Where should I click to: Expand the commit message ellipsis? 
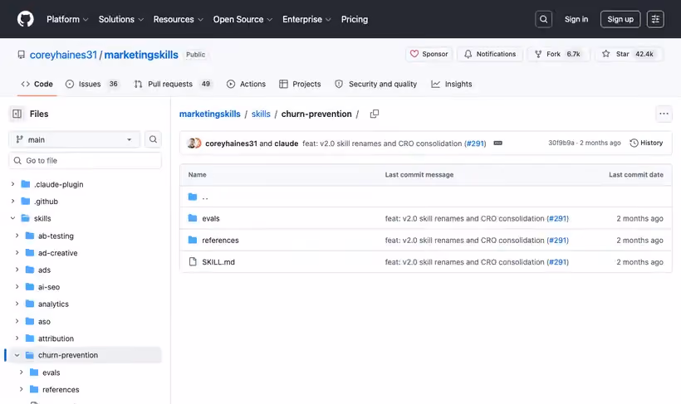[497, 144]
